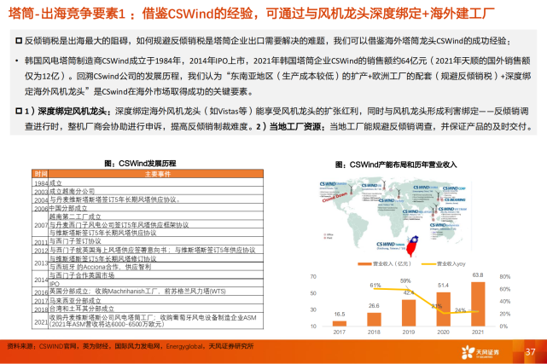This screenshot has height=364, width=547.
Task: Click the 天风证券 logo in the footer
Action: [480, 352]
